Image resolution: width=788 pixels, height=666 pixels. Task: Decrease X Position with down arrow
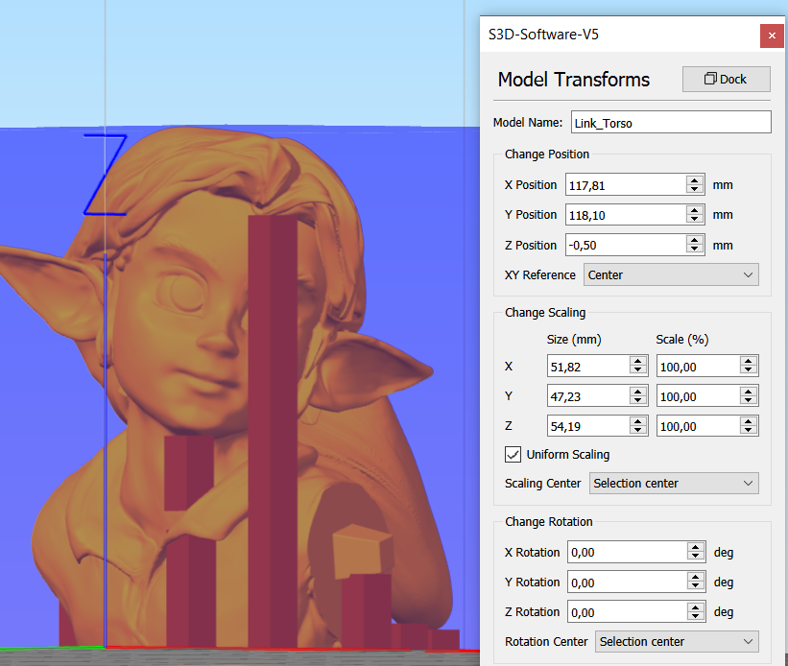(695, 189)
